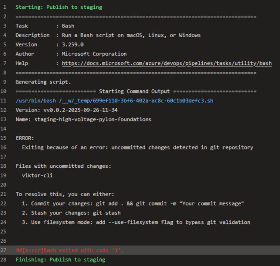Click line number 1 in the gutter
This screenshot has width=280, height=266.
pos(5,7)
